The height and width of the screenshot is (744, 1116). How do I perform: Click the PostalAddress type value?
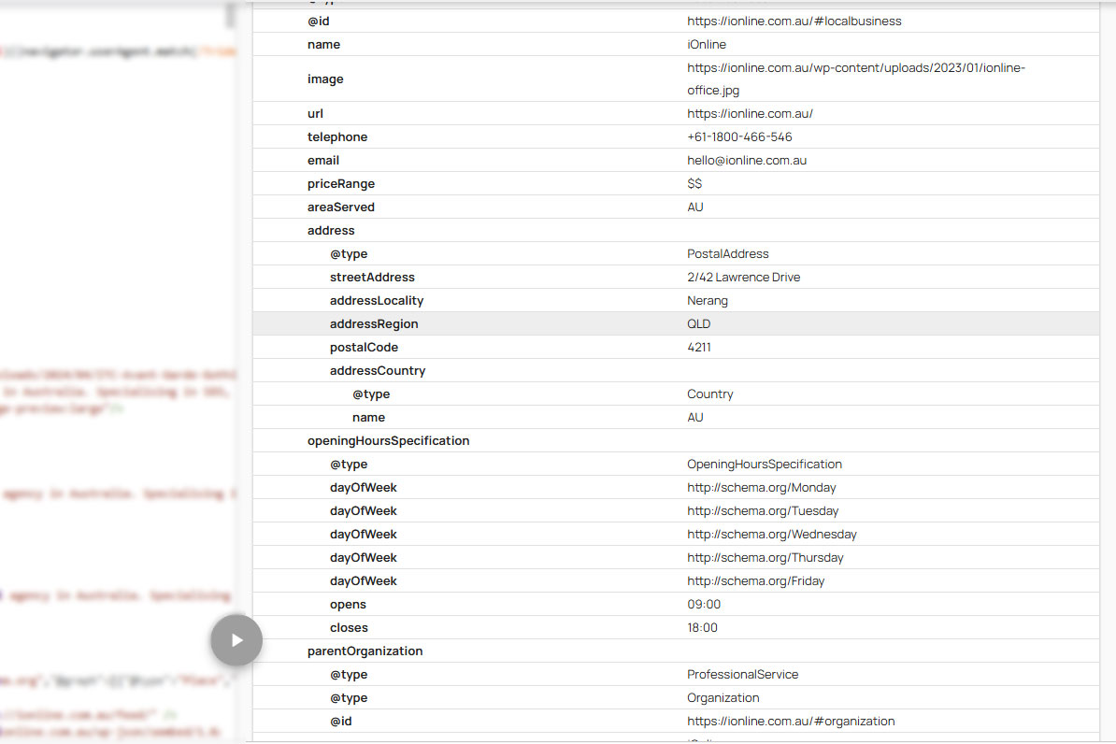727,253
